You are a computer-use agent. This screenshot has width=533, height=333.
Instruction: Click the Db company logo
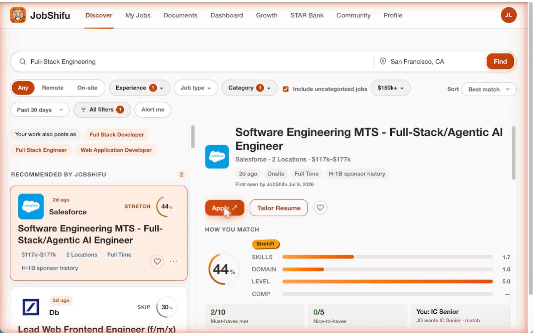(x=31, y=307)
